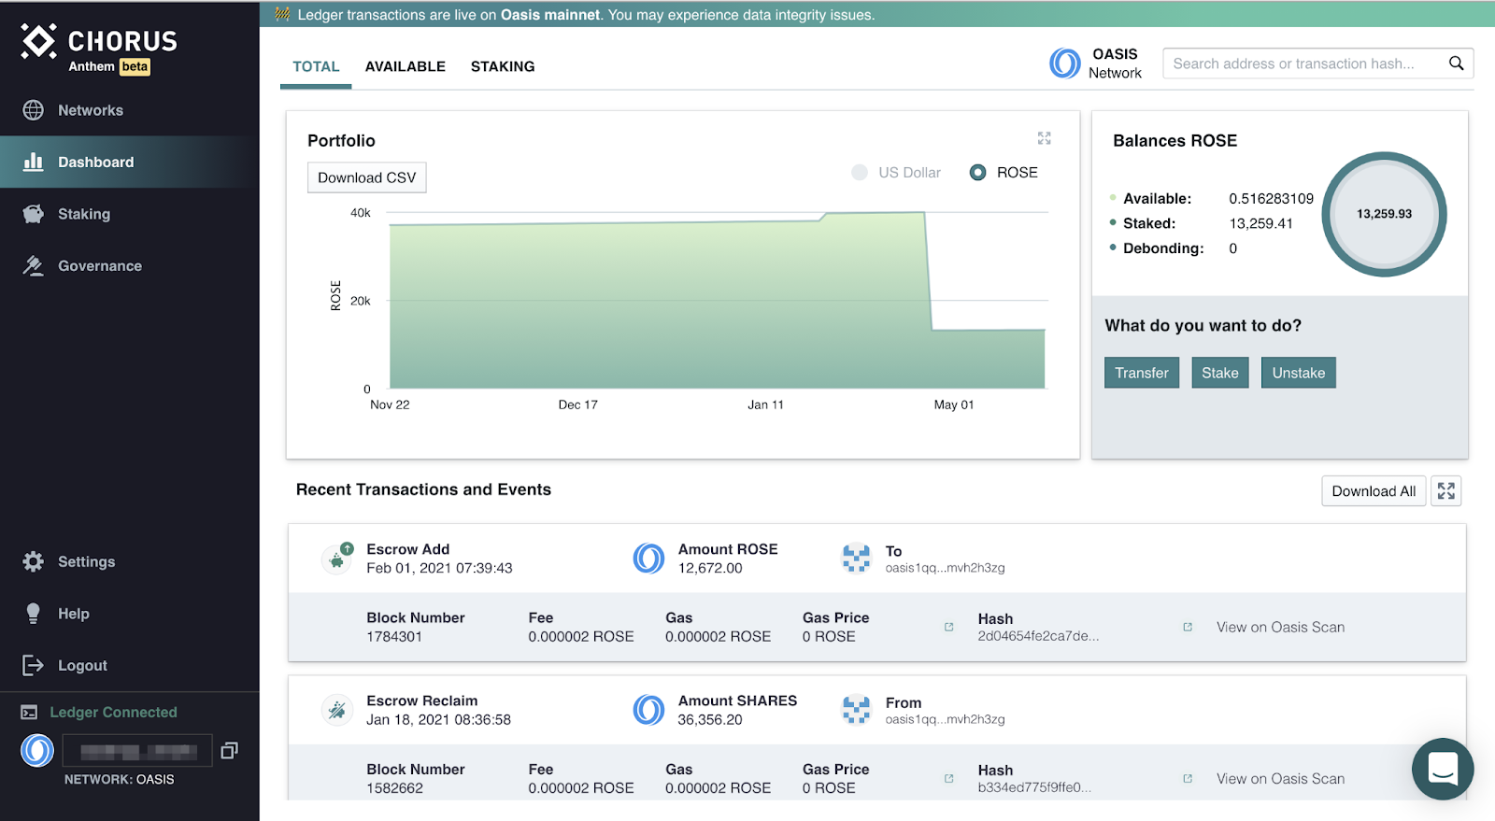Click the Help lightbulb icon

(34, 614)
